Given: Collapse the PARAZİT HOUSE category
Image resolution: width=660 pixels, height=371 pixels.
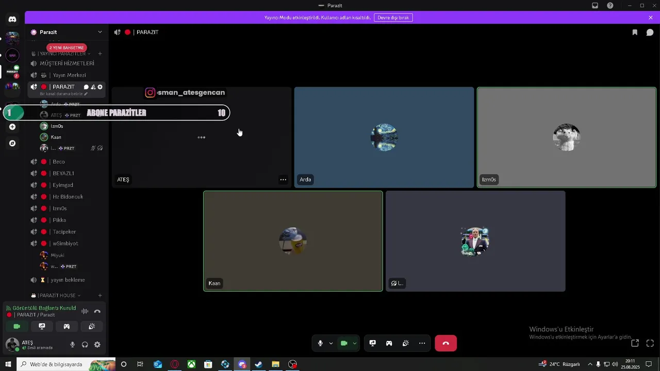Looking at the screenshot, I should coord(57,296).
